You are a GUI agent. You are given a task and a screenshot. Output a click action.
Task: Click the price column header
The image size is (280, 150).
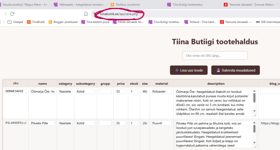point(121,83)
